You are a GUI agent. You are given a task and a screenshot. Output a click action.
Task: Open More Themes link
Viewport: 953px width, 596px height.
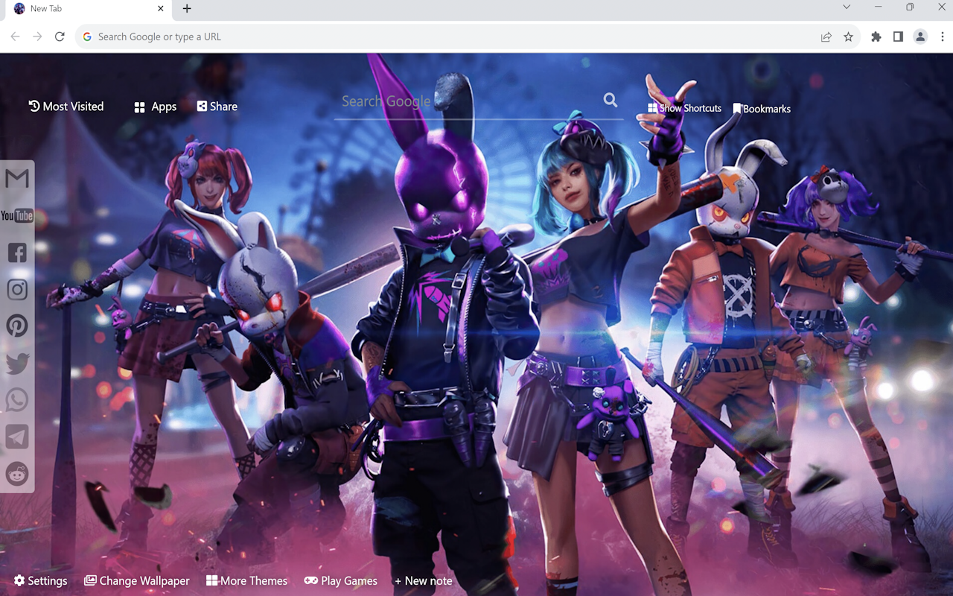pyautogui.click(x=246, y=580)
